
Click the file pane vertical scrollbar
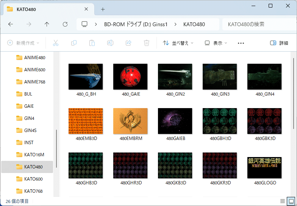(294, 93)
